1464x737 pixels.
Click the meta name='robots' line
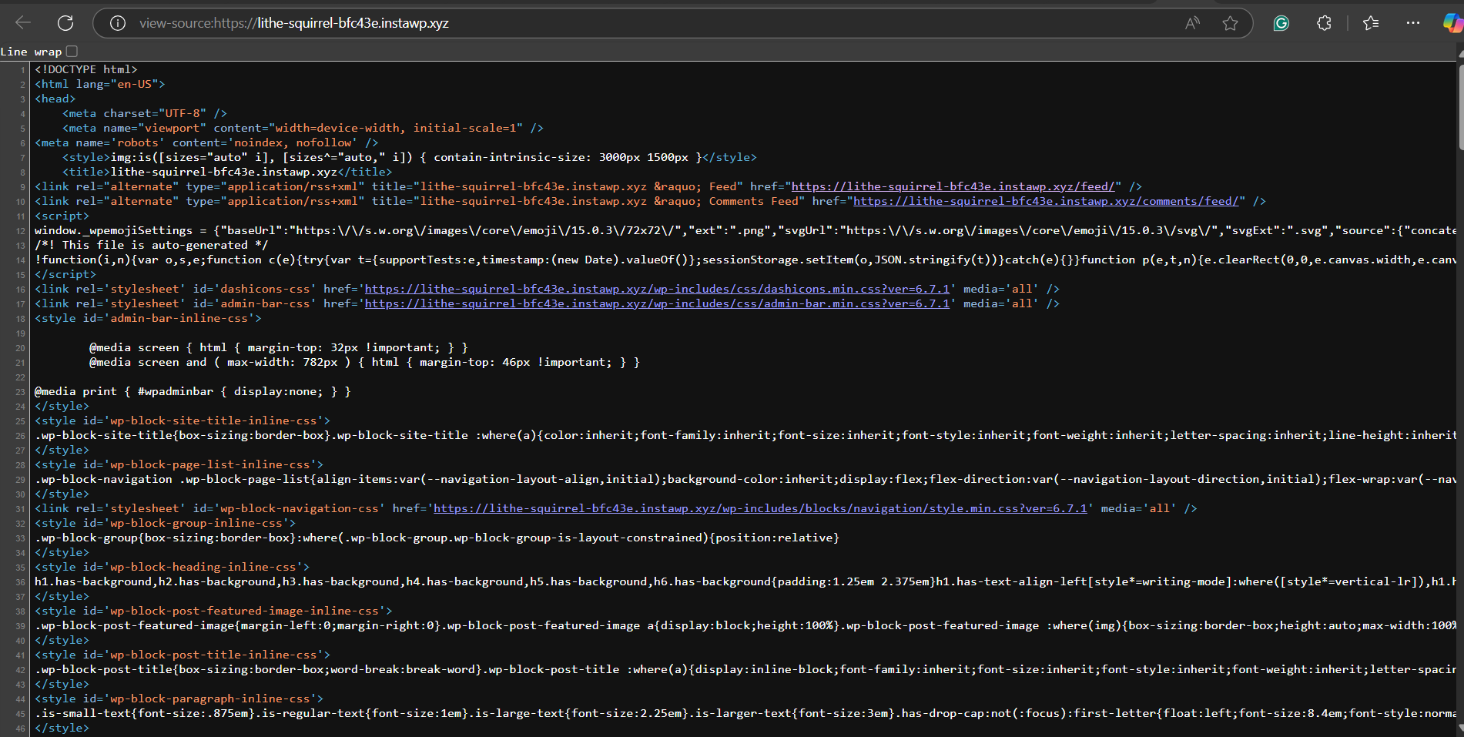pyautogui.click(x=206, y=142)
